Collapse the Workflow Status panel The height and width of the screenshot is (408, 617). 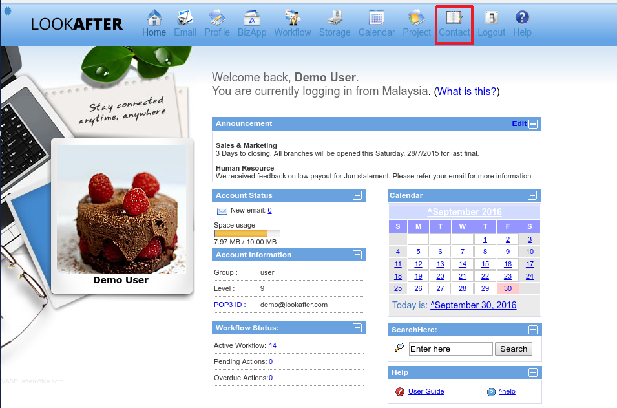[357, 328]
